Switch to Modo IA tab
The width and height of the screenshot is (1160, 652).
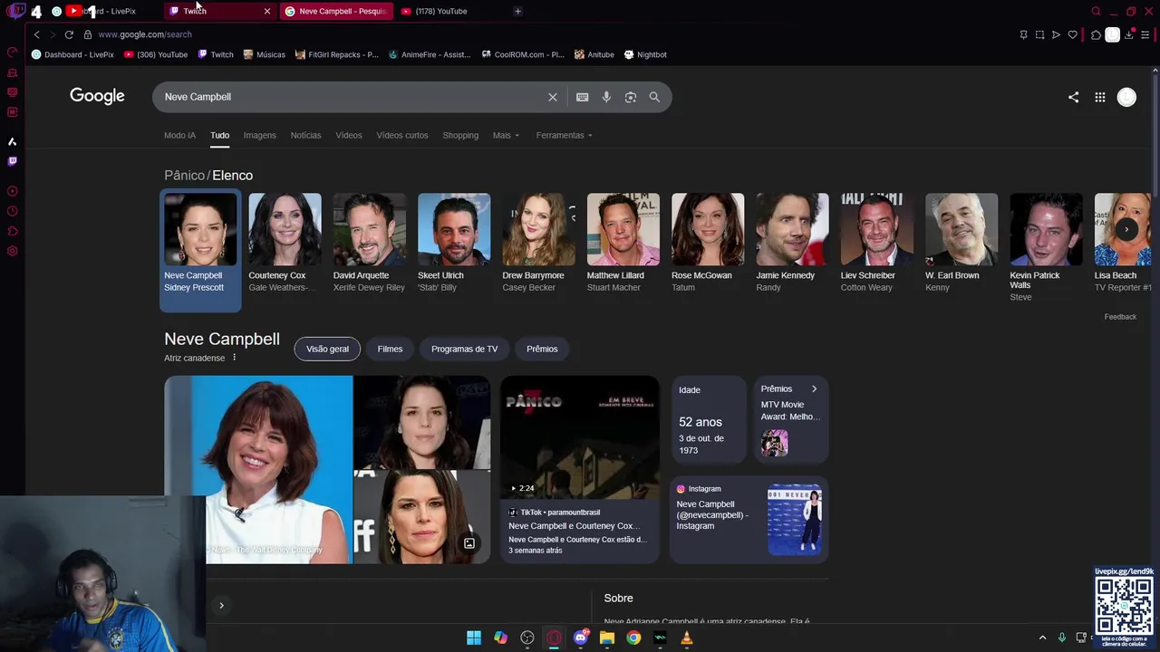point(179,135)
